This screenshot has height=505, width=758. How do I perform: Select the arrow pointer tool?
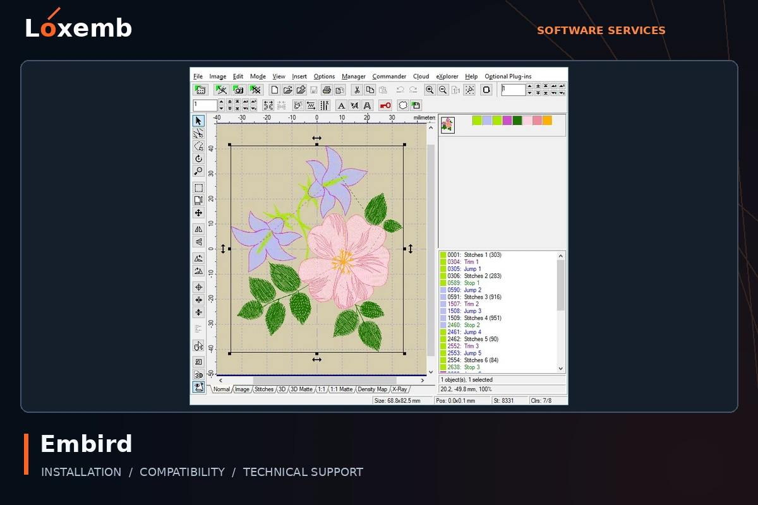pos(198,121)
